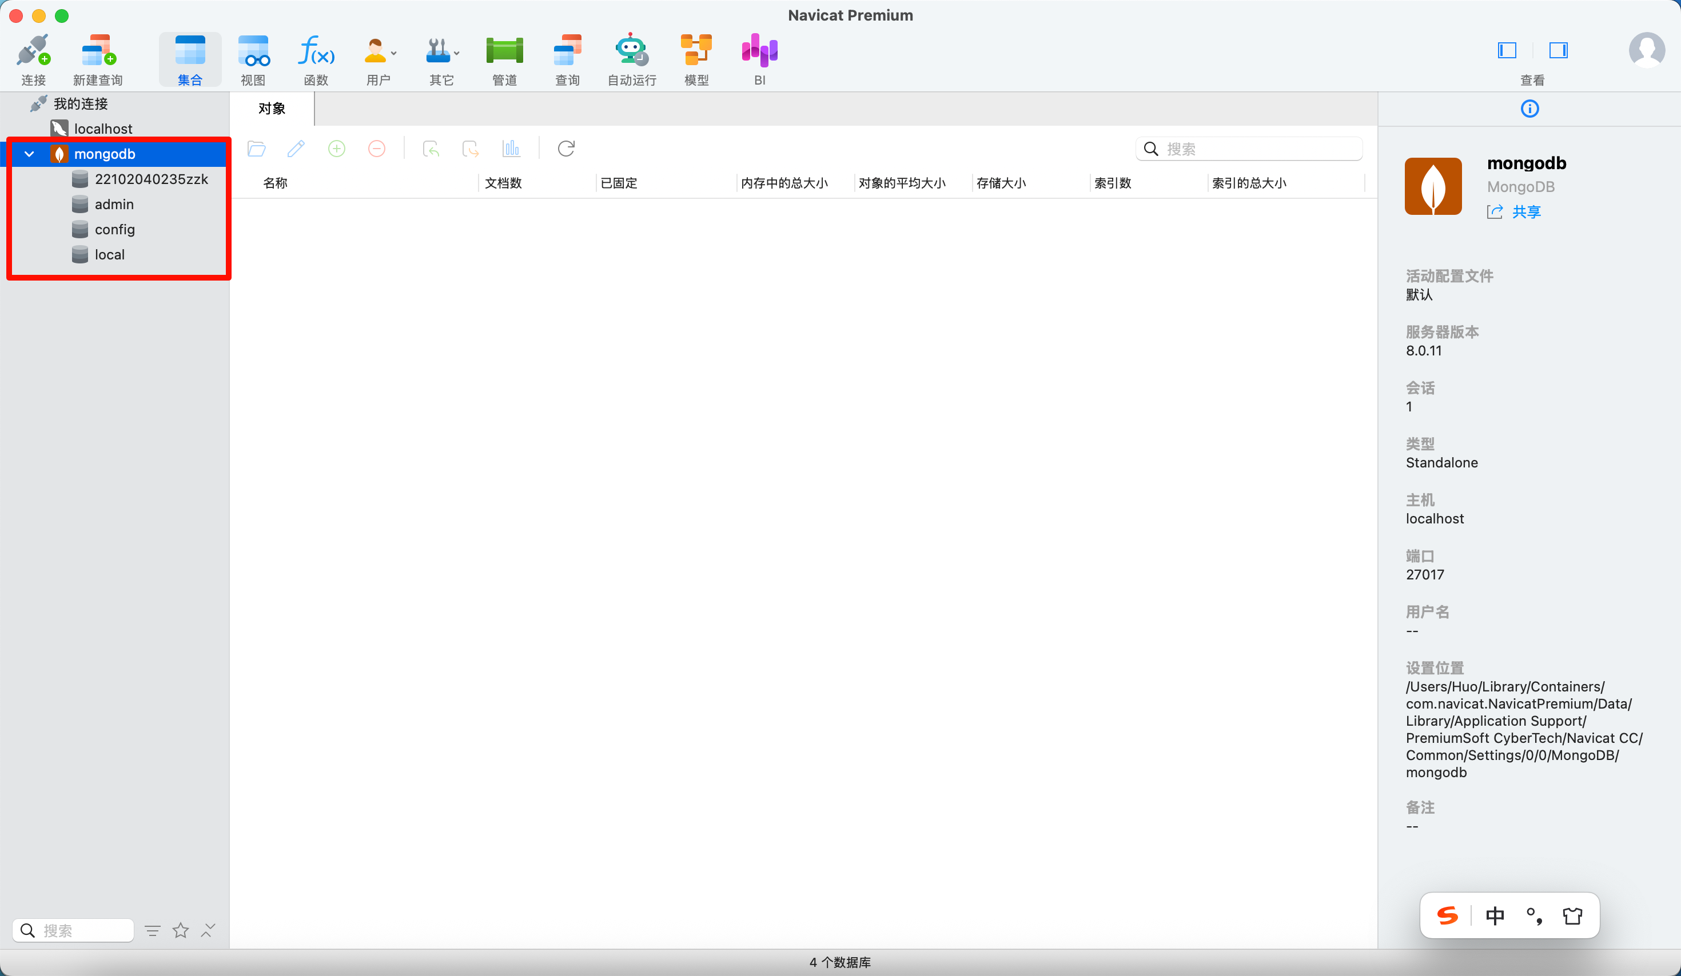Image resolution: width=1681 pixels, height=976 pixels.
Task: Open the User (用户) dropdown arrow
Action: (x=393, y=53)
